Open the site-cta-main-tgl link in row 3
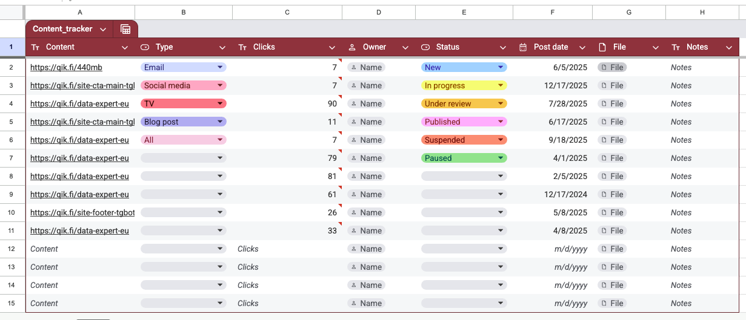The image size is (746, 320). (82, 86)
